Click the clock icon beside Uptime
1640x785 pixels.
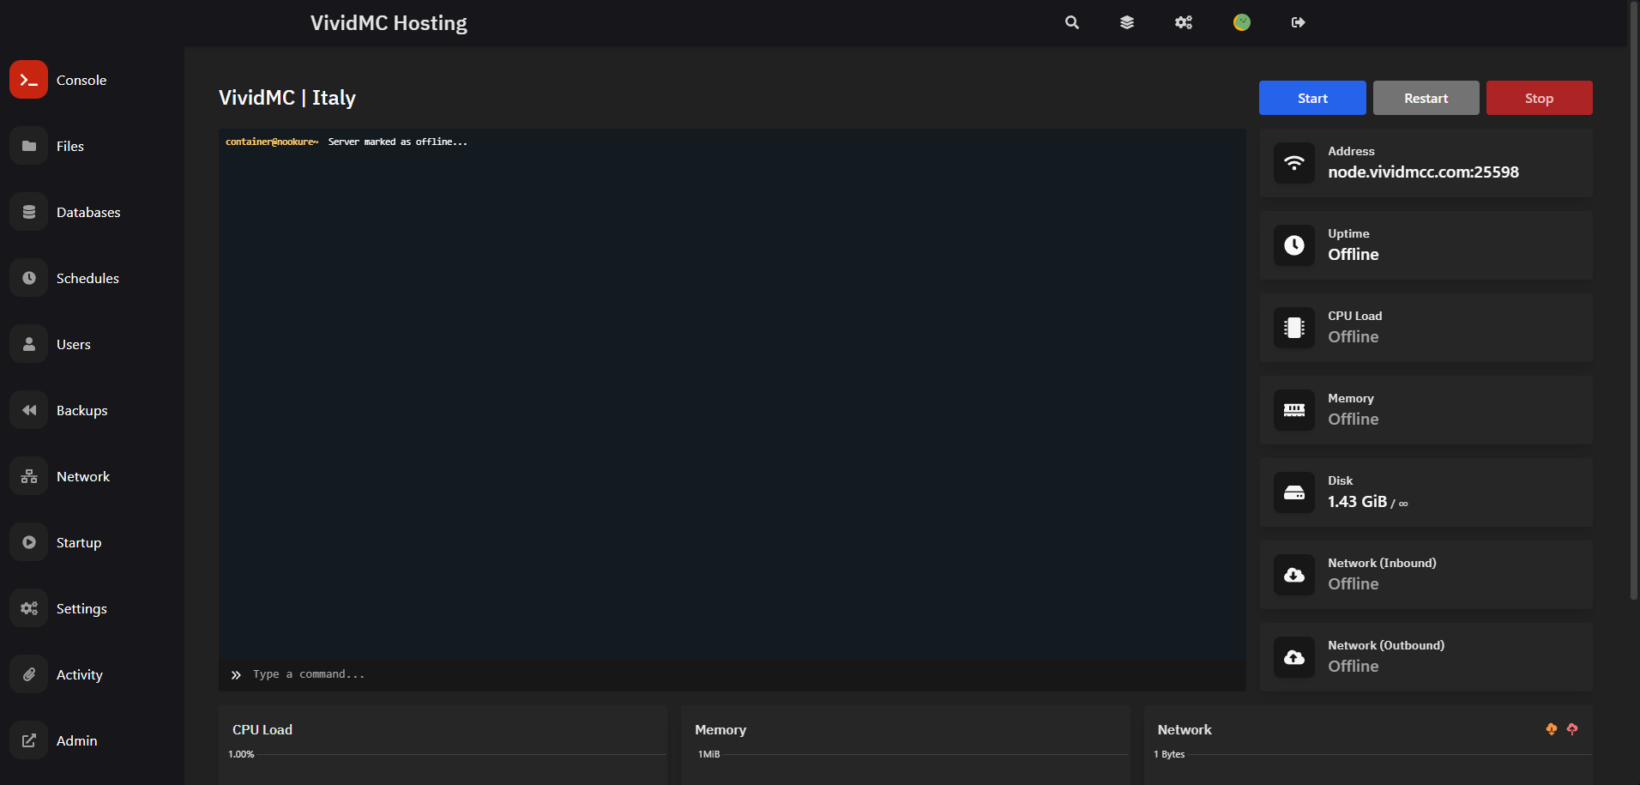coord(1294,245)
